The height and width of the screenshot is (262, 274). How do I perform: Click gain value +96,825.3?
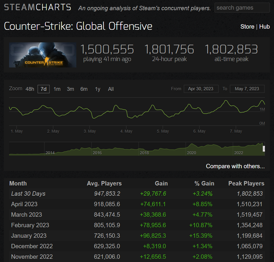click(x=153, y=236)
